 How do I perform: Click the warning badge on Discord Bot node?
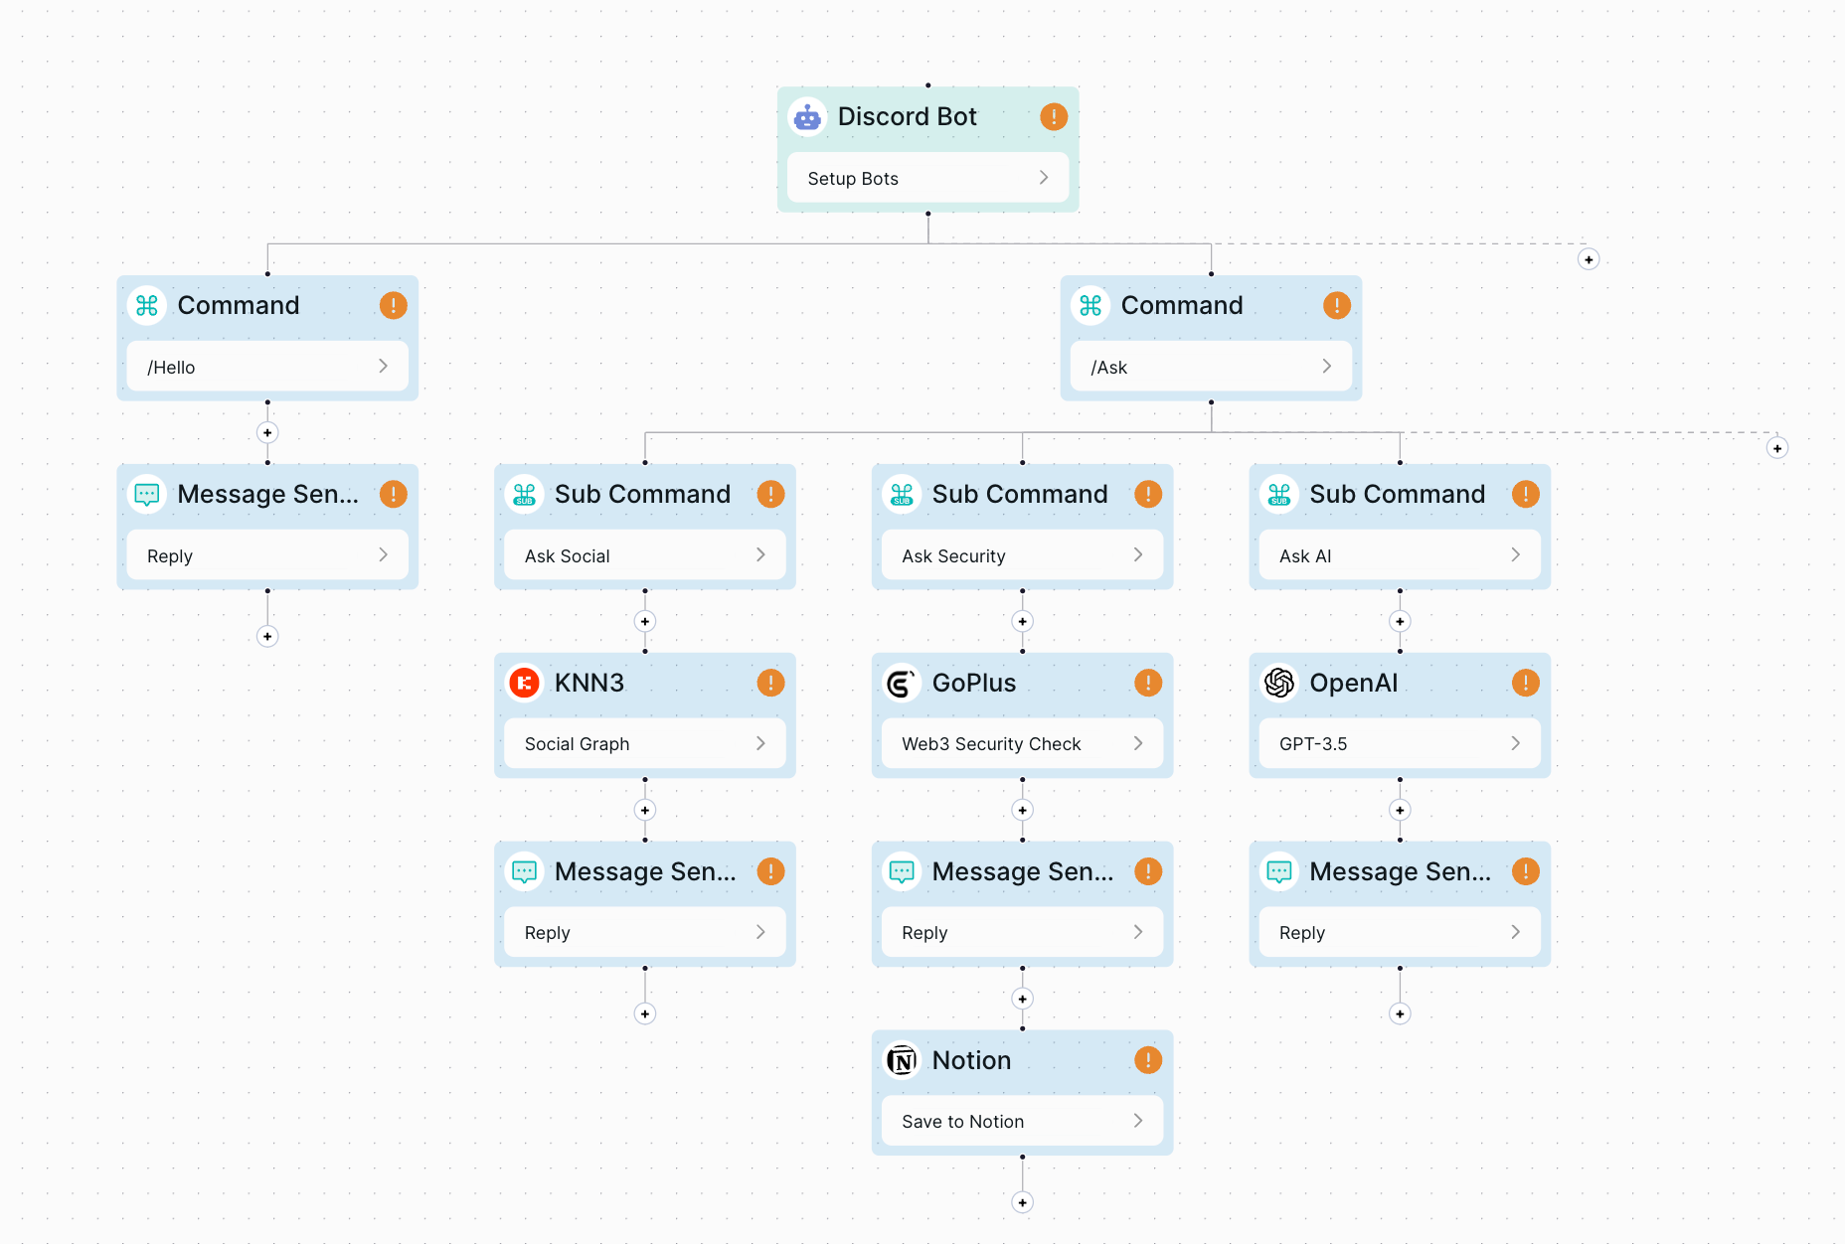coord(1054,116)
